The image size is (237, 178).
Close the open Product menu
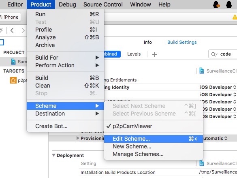pyautogui.click(x=41, y=4)
